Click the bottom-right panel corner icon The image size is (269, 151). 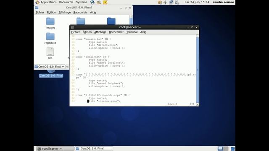(x=233, y=148)
